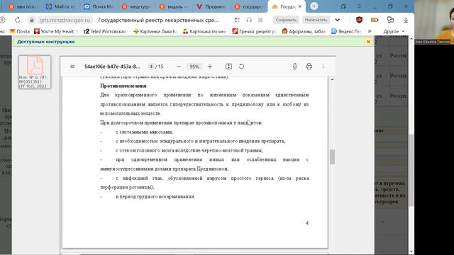454x255 pixels.
Task: Click the site lock icon
Action: [31, 20]
